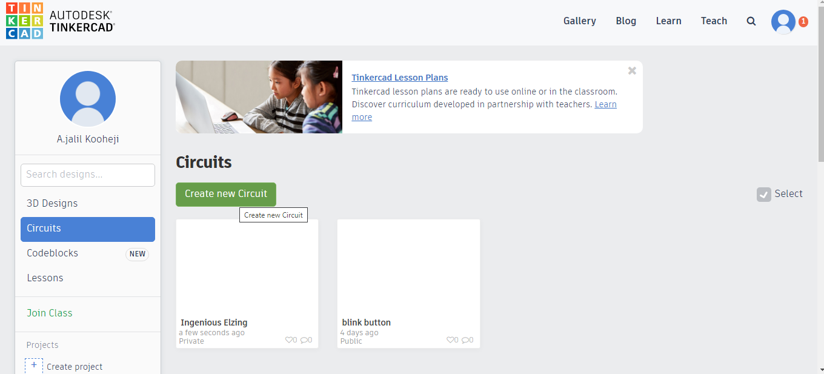Image resolution: width=824 pixels, height=374 pixels.
Task: Open the Learn menu item
Action: pyautogui.click(x=668, y=21)
